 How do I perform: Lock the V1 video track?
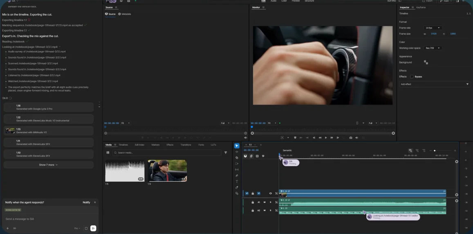coord(253,193)
